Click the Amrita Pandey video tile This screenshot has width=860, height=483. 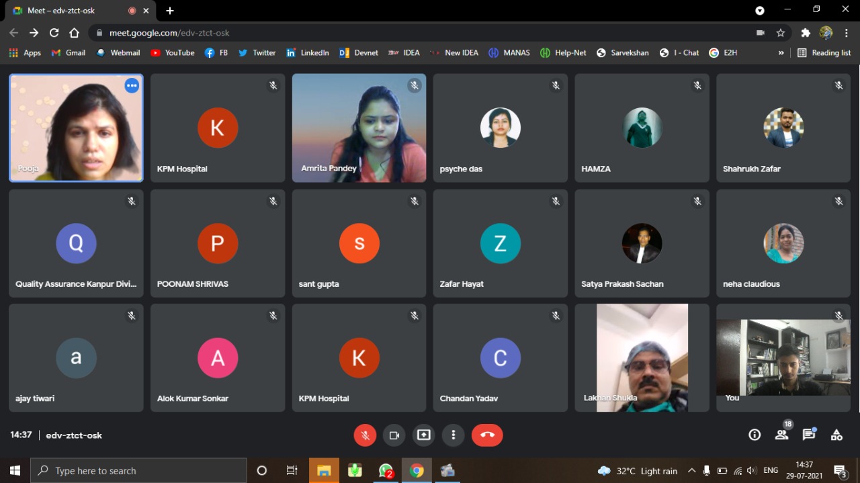click(359, 128)
